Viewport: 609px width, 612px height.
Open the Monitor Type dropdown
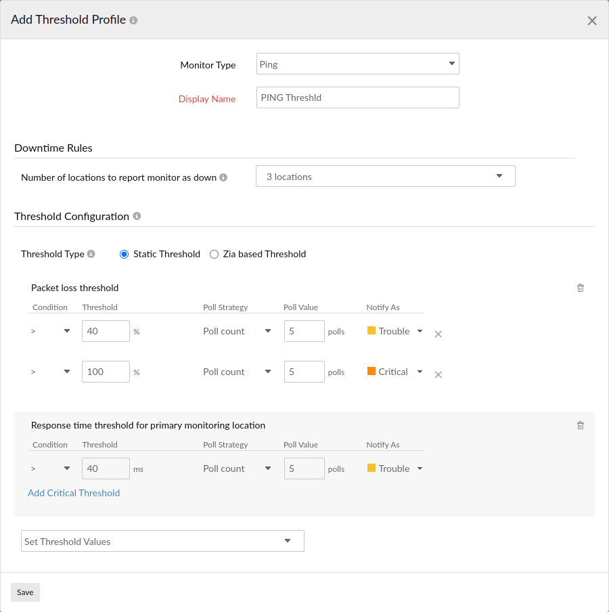coord(357,64)
